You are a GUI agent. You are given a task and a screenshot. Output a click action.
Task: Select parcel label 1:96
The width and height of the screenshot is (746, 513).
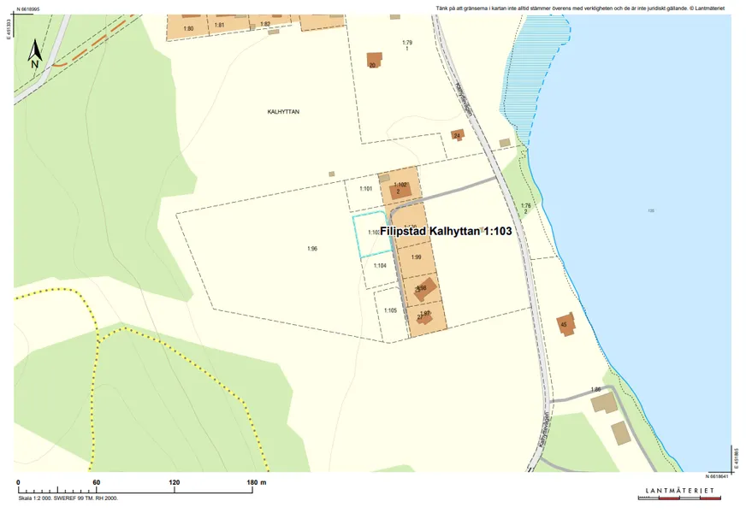(312, 249)
